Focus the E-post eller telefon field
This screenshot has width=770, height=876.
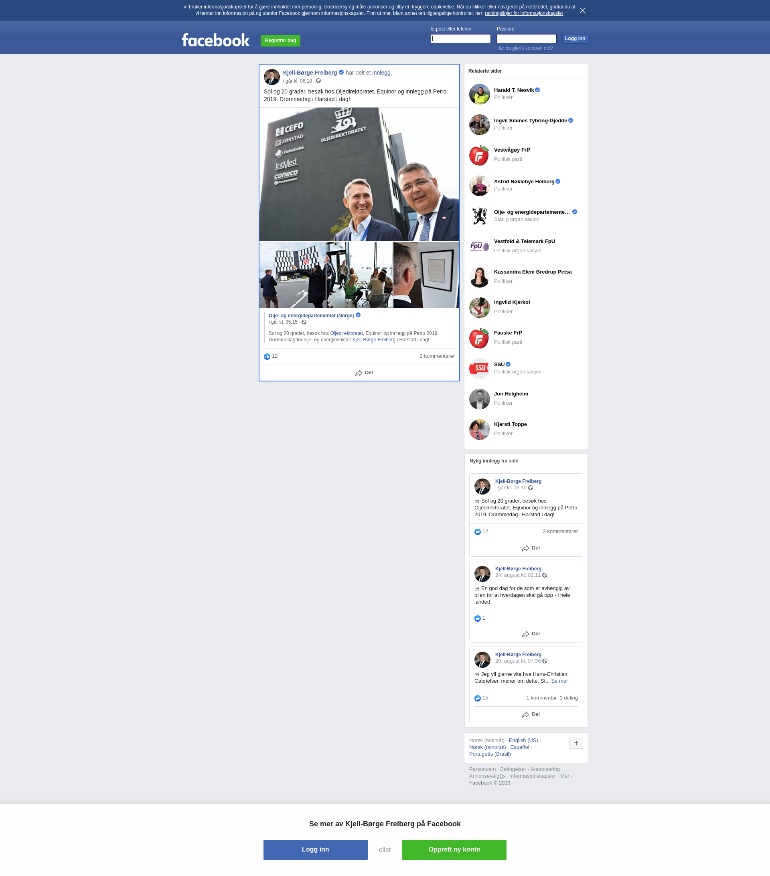pos(460,39)
